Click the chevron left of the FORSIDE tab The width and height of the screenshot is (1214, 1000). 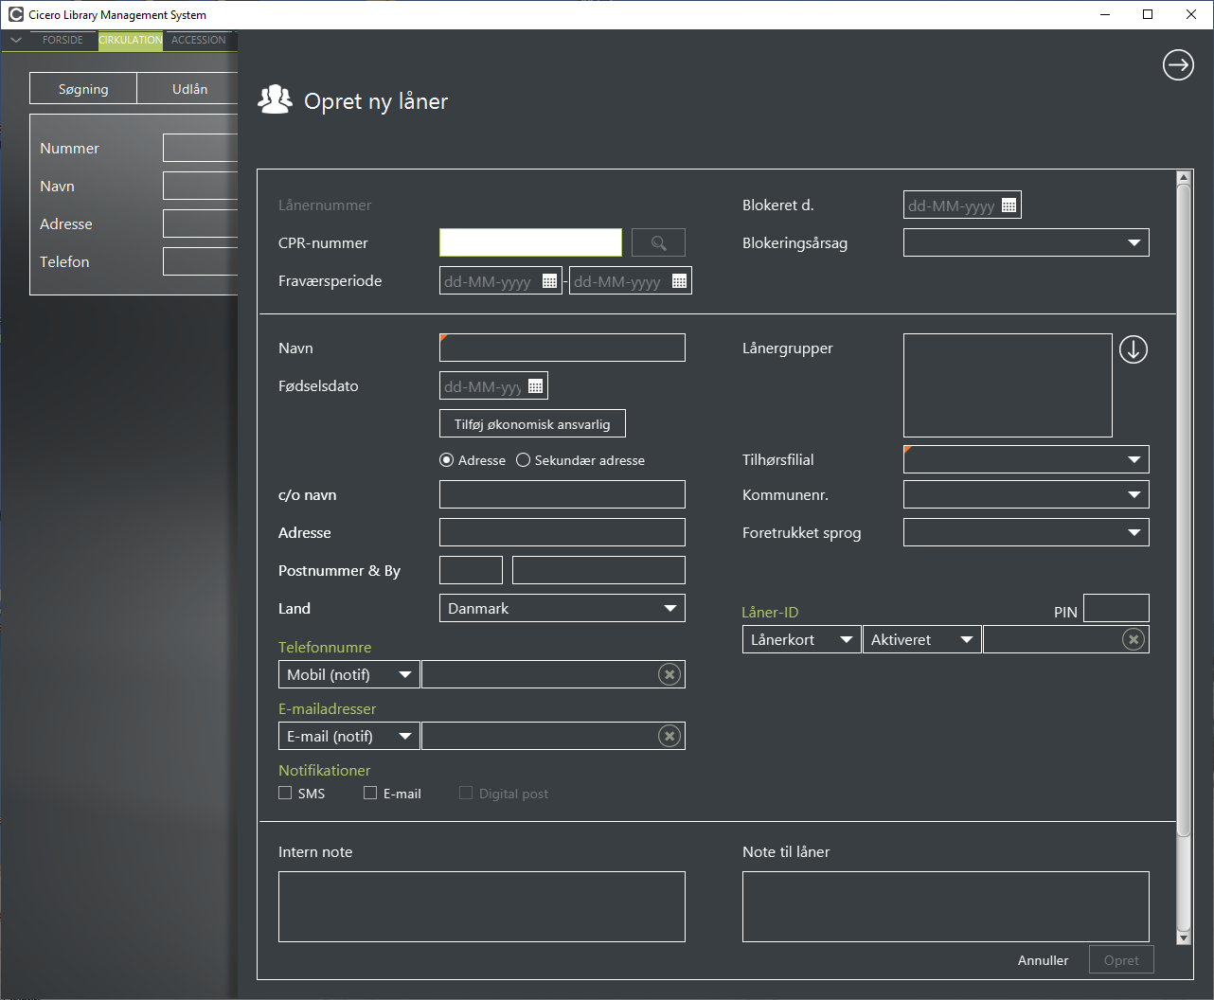16,40
